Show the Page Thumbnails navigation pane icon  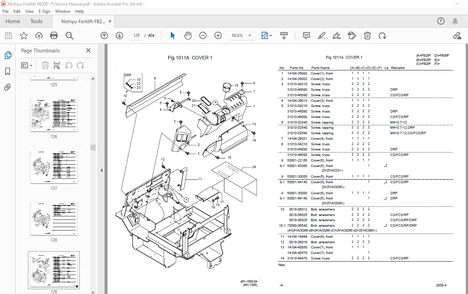point(8,55)
